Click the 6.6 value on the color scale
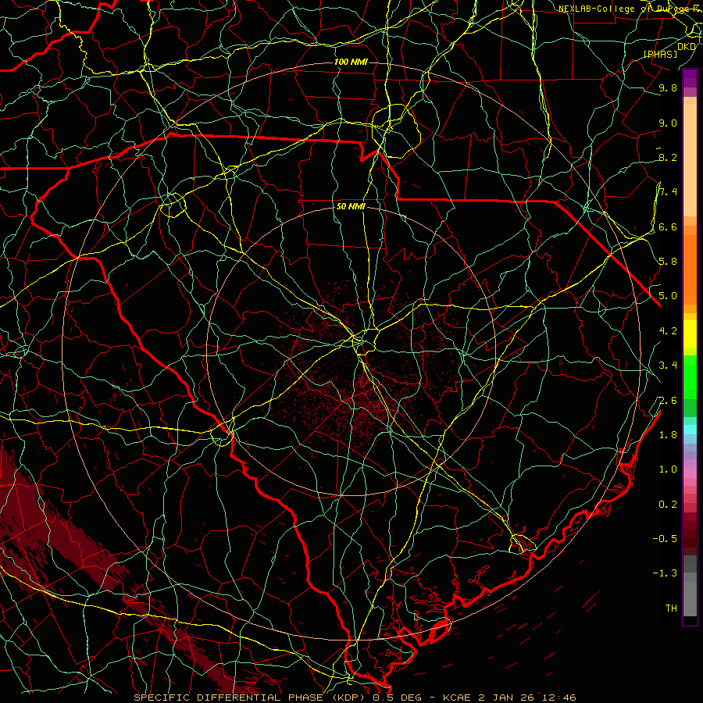The height and width of the screenshot is (703, 703). coord(668,227)
